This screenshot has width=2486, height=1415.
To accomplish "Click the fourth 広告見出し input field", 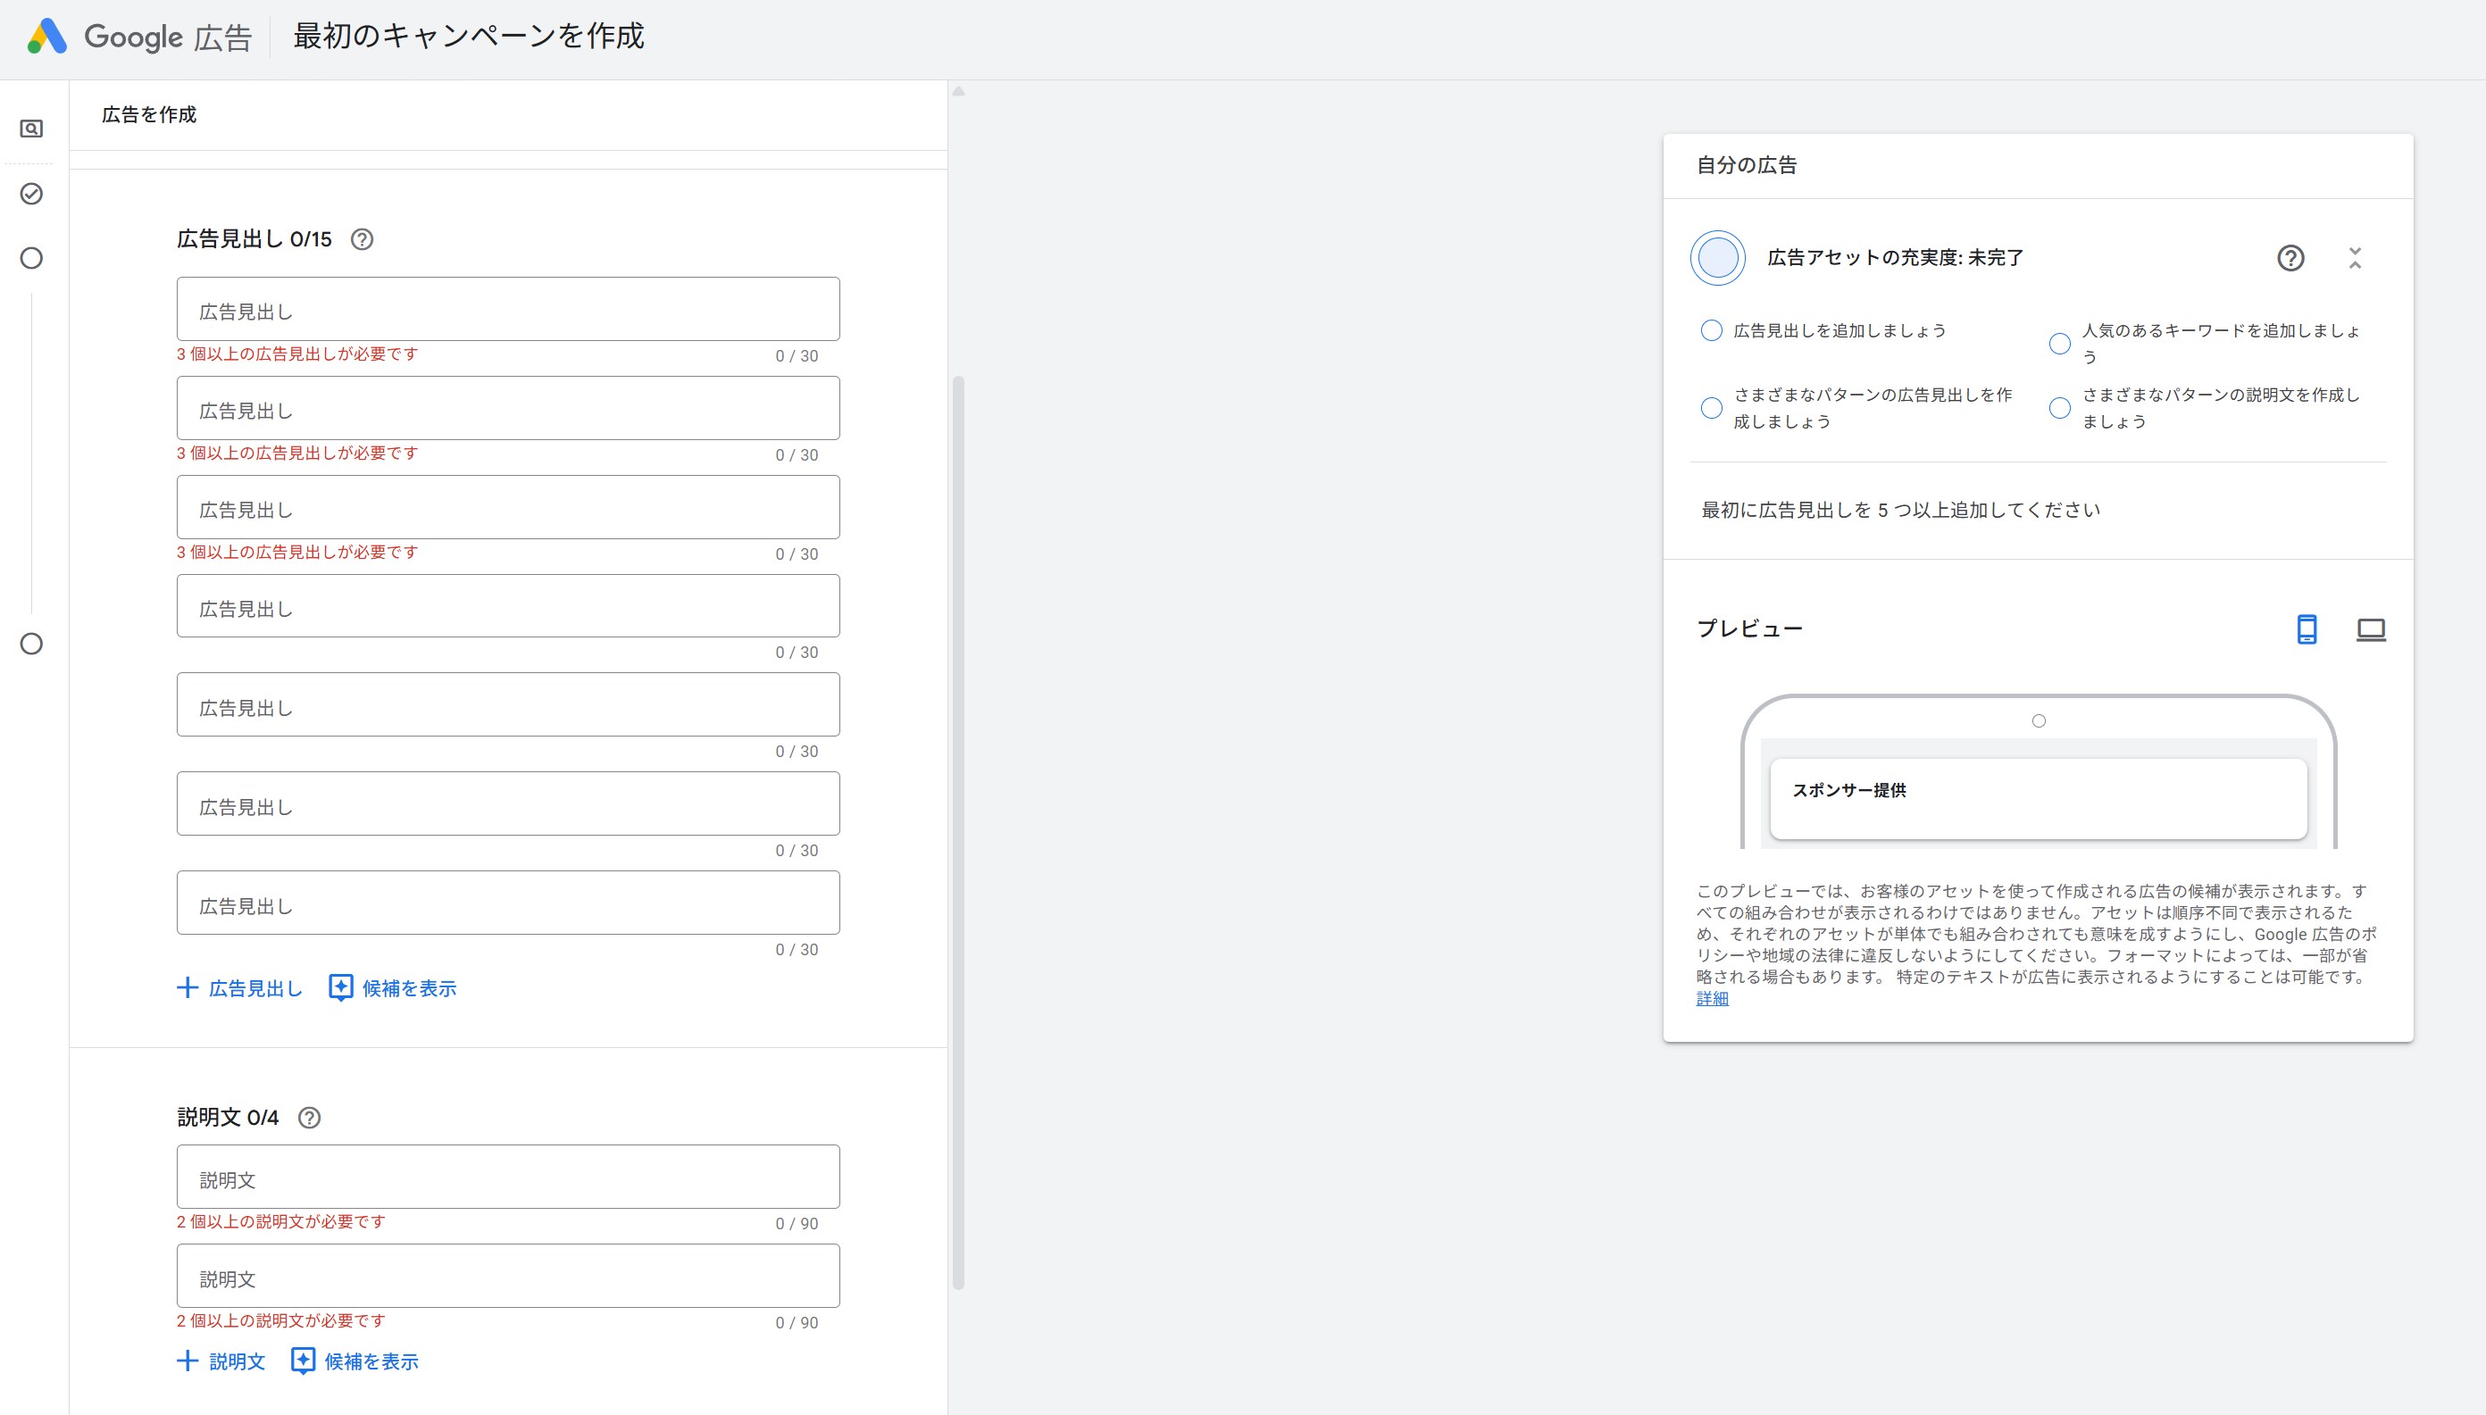I will click(508, 606).
